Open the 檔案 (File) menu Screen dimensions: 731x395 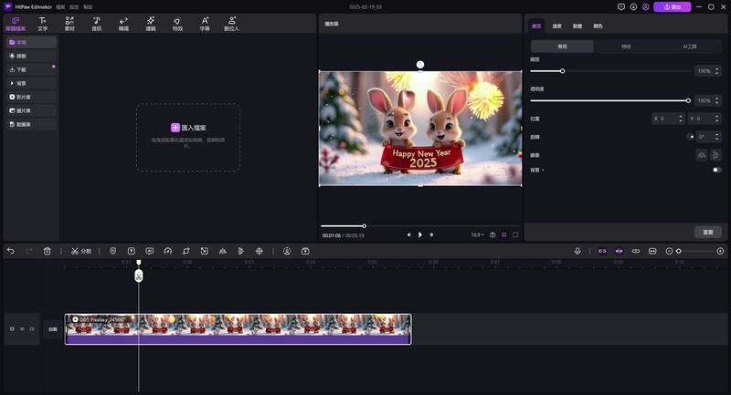pos(60,6)
